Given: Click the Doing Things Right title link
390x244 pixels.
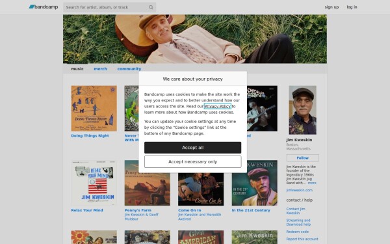Looking at the screenshot, I should click(x=90, y=136).
